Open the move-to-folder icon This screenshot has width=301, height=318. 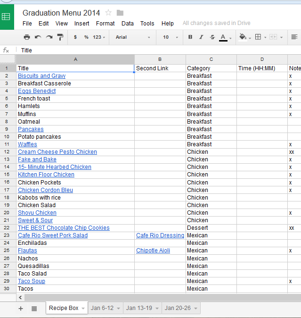point(120,13)
